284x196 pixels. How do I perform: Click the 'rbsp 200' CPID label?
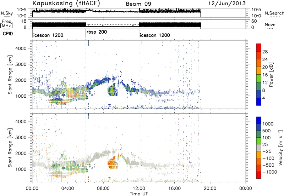tap(97, 32)
